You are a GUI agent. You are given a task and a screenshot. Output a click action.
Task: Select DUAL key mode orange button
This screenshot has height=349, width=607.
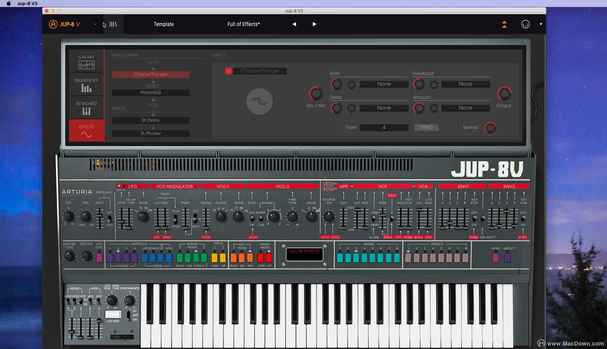pos(234,258)
